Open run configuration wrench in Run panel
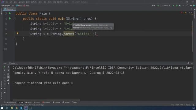The width and height of the screenshot is (196, 110). click(x=5, y=70)
